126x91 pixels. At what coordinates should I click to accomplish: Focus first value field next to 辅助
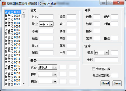point(63,81)
